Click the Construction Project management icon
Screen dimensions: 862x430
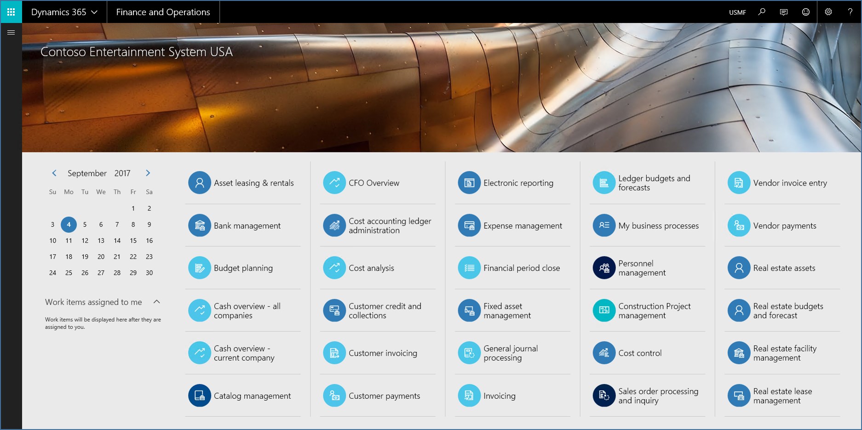[604, 311]
